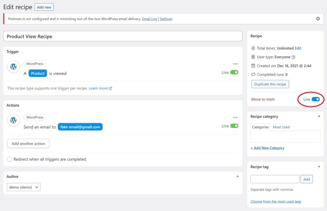Click the Duplicate this recipe button
Viewport: 327px width, 211px height.
(x=270, y=84)
